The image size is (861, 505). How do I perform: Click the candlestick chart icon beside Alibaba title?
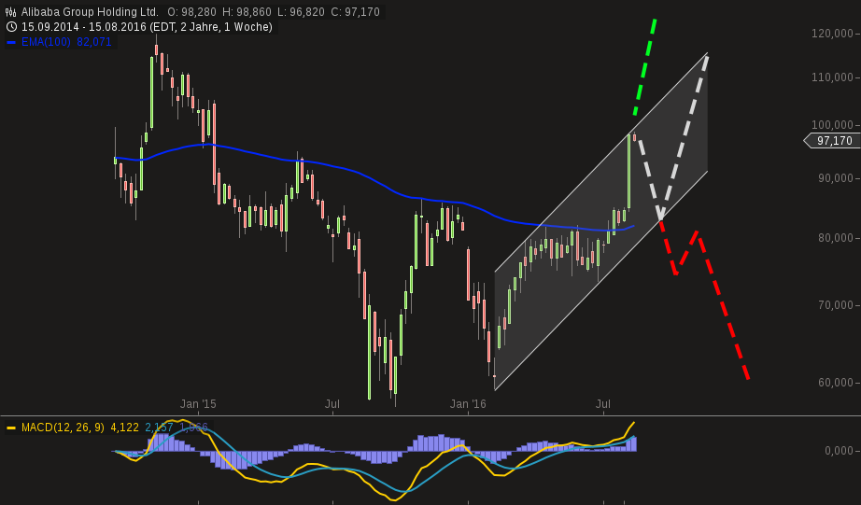(x=11, y=12)
